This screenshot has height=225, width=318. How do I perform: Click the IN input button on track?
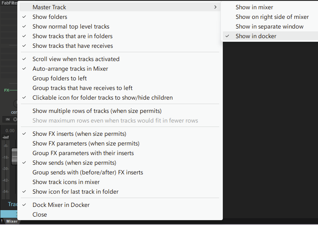[7, 119]
